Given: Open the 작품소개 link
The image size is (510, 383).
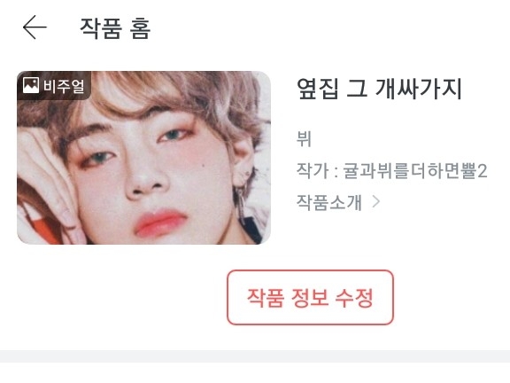Looking at the screenshot, I should click(x=328, y=202).
